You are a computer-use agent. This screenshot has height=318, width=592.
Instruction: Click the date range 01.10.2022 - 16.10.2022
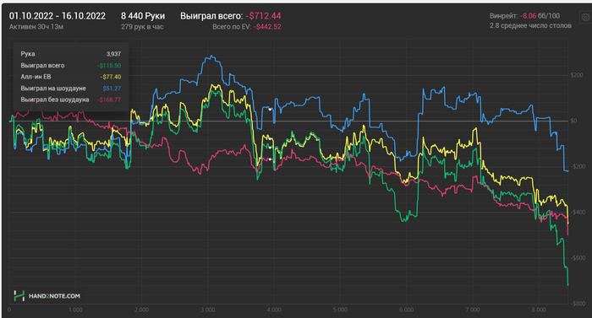pos(58,16)
